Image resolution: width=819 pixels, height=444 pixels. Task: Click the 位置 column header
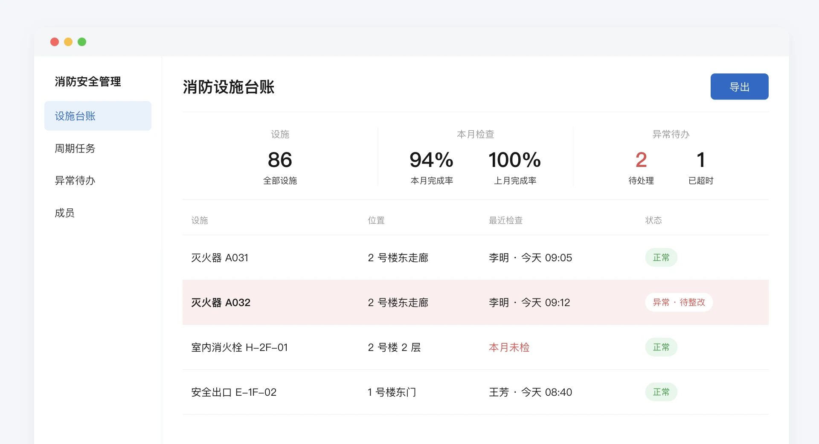[x=376, y=220]
